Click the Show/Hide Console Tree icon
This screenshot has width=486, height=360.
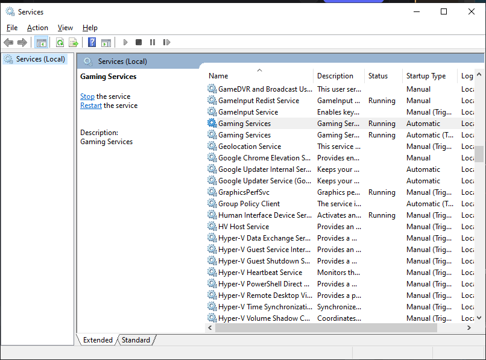pos(41,42)
